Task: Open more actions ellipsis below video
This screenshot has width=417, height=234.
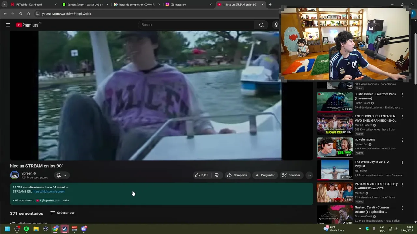Action: tap(309, 175)
